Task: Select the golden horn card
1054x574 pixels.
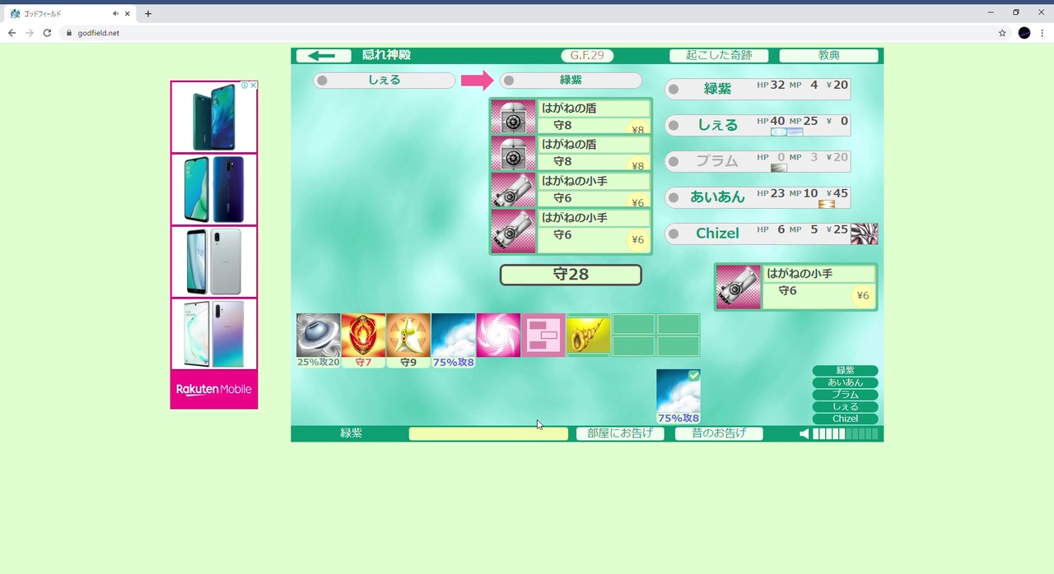Action: pyautogui.click(x=588, y=336)
